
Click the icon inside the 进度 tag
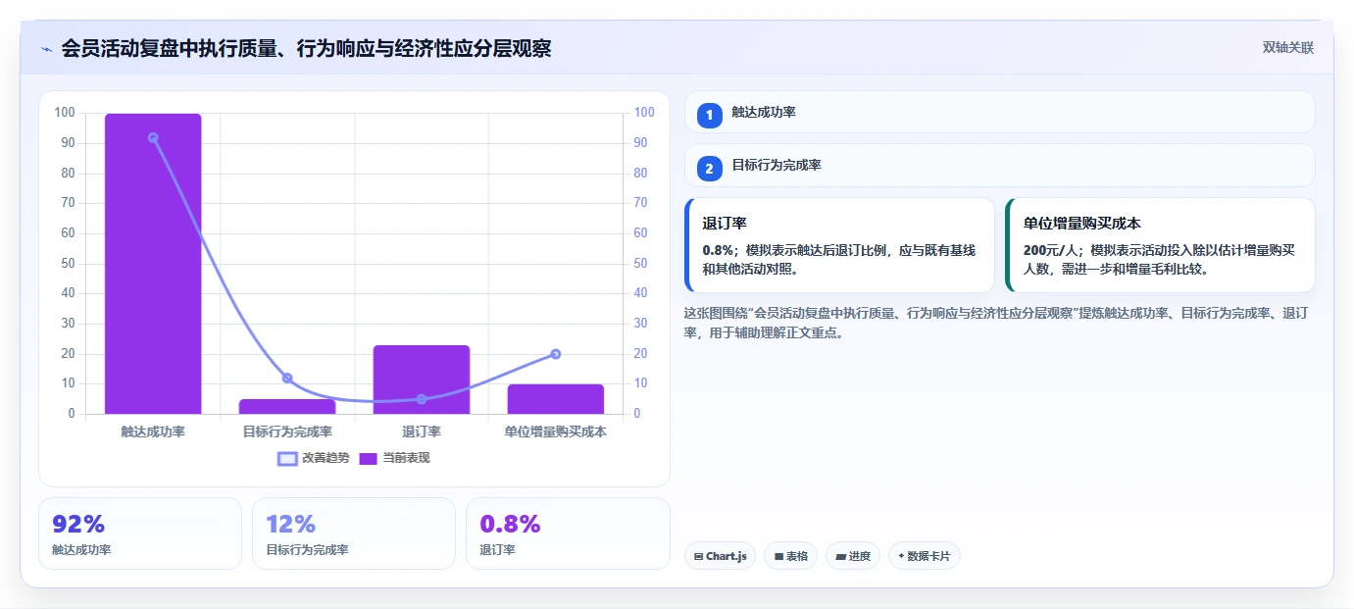(840, 556)
